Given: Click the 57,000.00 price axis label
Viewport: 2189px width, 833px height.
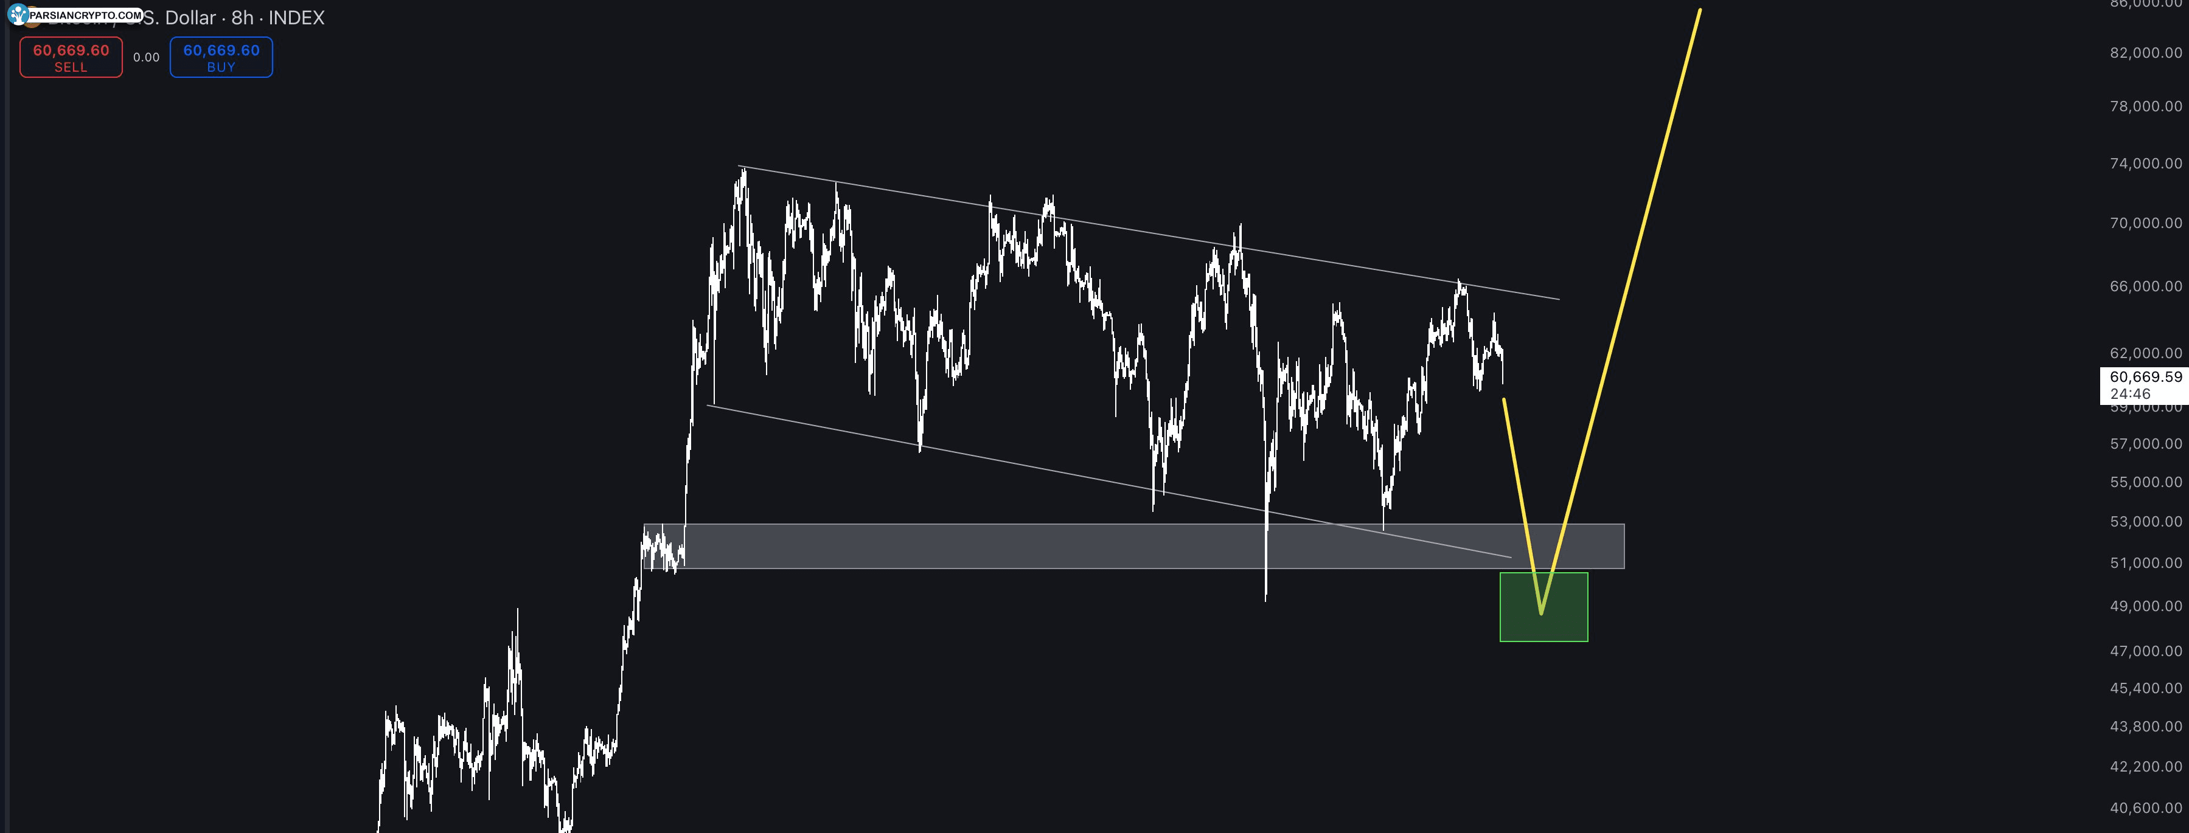Looking at the screenshot, I should point(2146,444).
